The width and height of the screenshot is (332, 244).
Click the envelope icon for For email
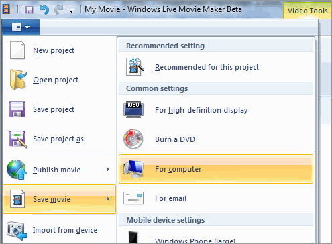click(x=133, y=198)
